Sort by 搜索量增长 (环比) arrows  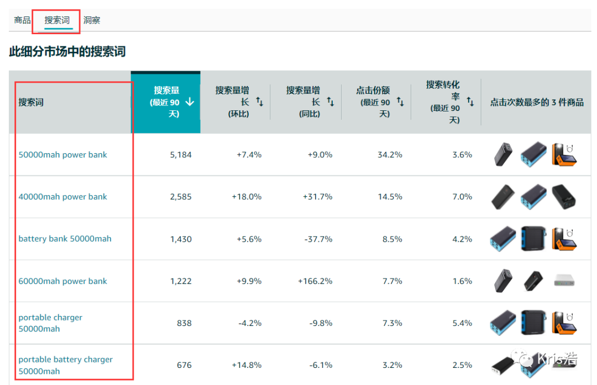pyautogui.click(x=259, y=102)
